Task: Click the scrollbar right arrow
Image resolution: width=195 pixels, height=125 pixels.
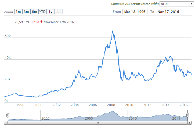Action: click(x=190, y=123)
